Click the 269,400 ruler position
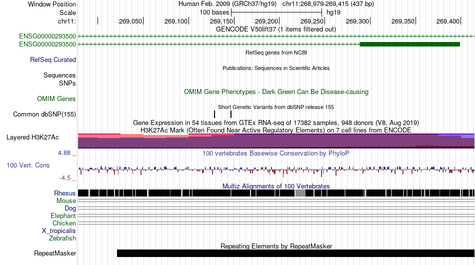Image resolution: width=475 pixels, height=265 pixels. tap(447, 21)
